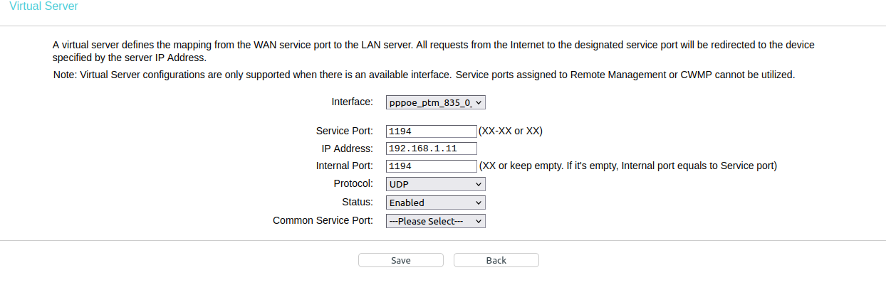Click the "Common Service Port:" label text

323,220
